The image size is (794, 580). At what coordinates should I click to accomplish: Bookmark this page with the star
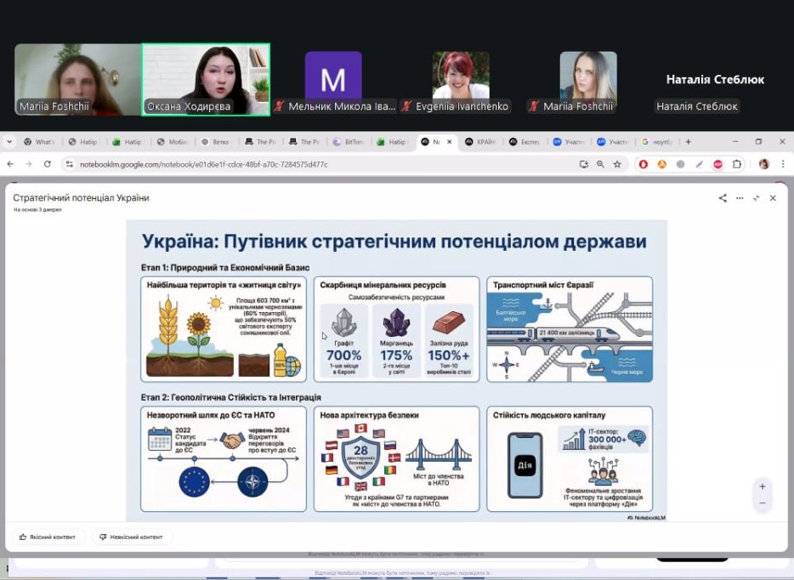pos(617,164)
